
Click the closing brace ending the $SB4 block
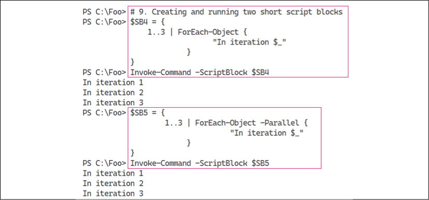(133, 62)
